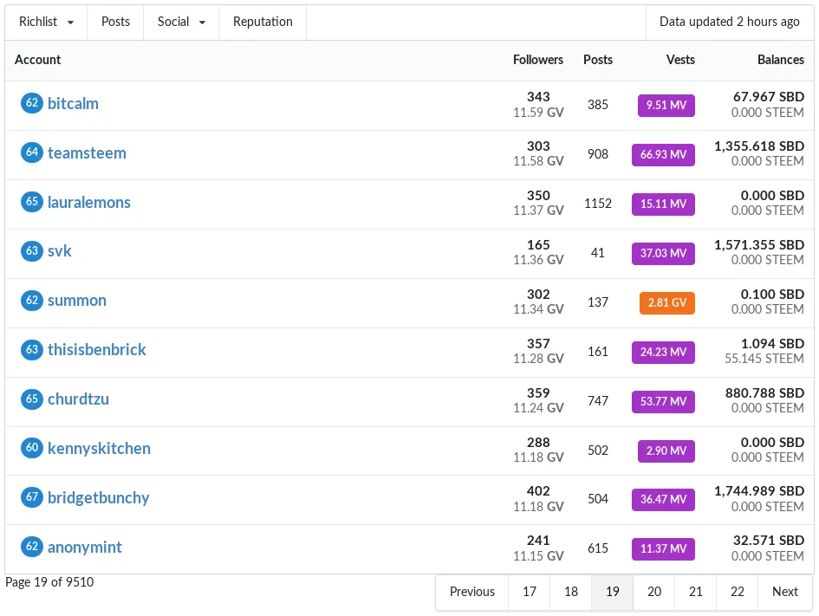Click the 11.37 MV vests label
The height and width of the screenshot is (616, 819).
663,549
